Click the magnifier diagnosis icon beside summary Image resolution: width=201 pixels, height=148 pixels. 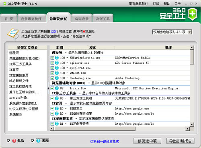(x=13, y=34)
